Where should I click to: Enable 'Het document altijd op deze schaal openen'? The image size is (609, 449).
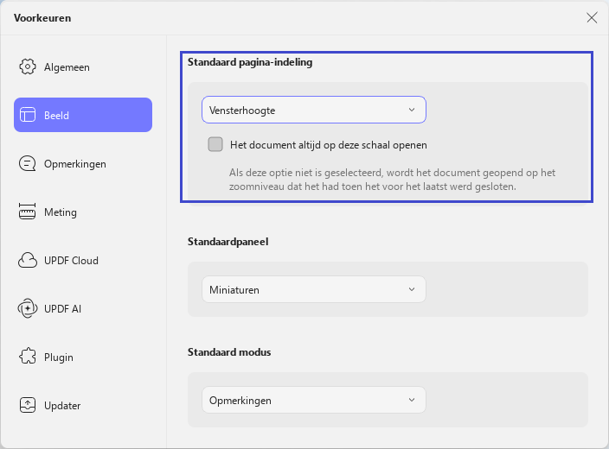tap(215, 144)
